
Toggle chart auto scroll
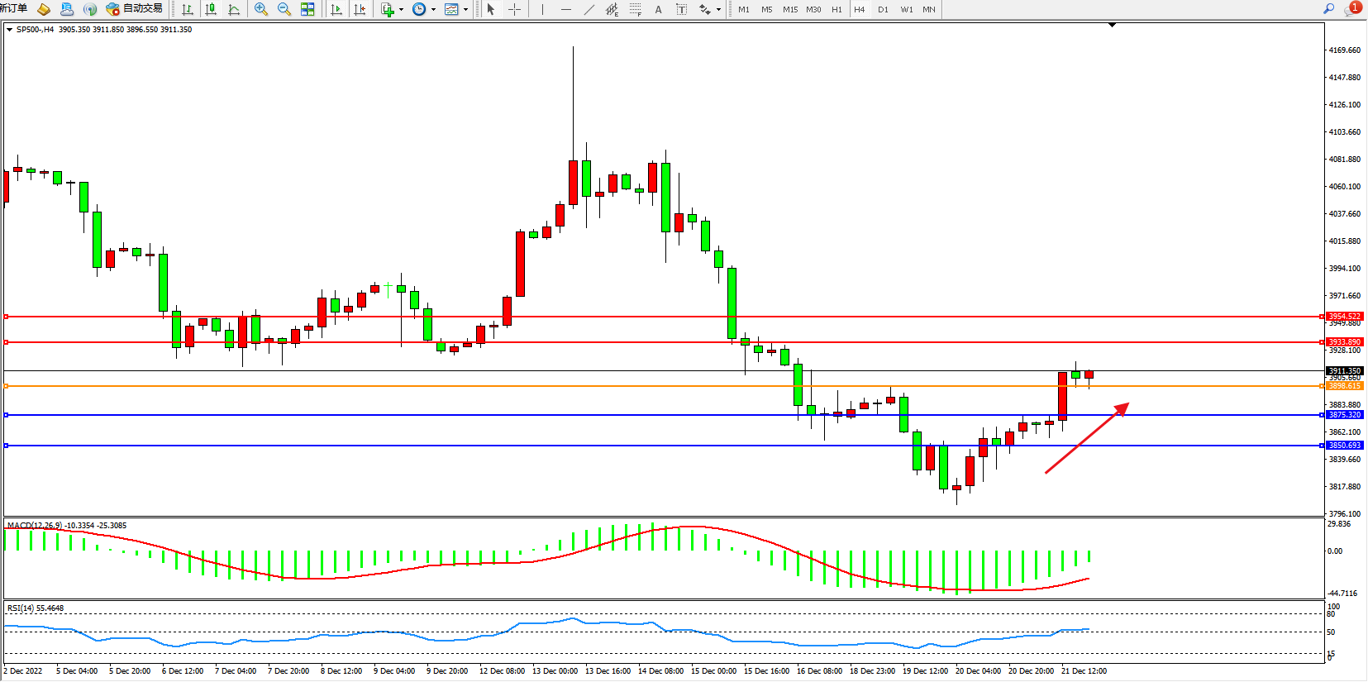coord(336,9)
